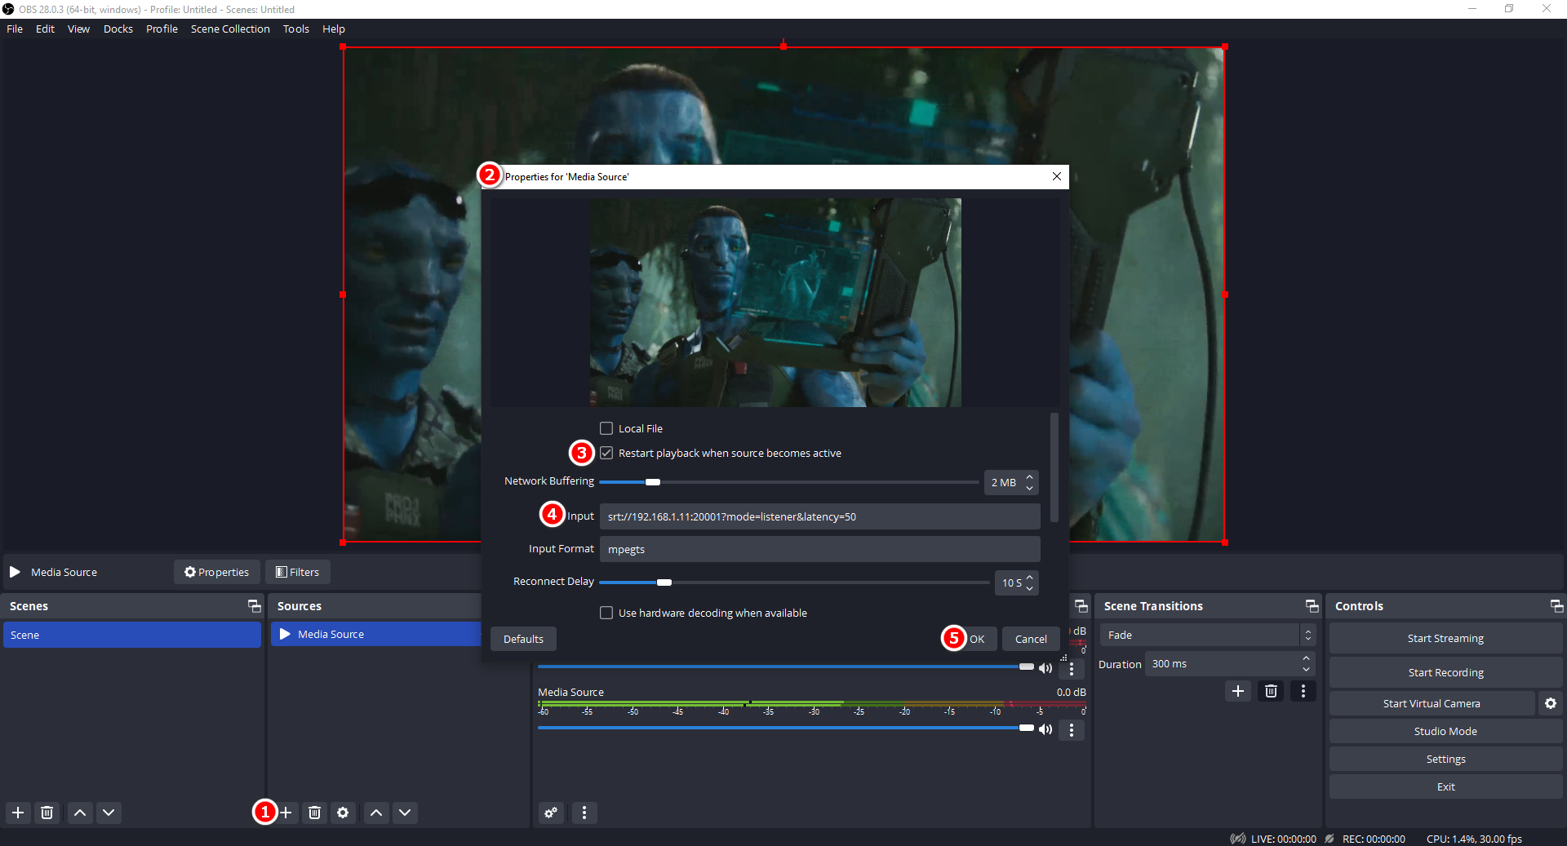Add a new source with plus icon

tap(286, 813)
